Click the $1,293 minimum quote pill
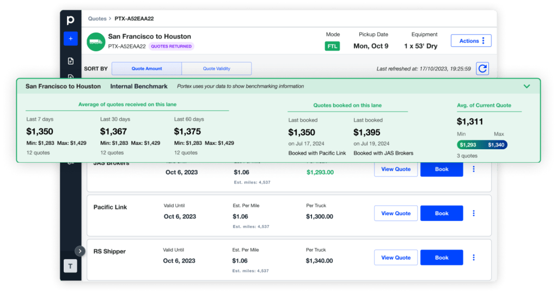The height and width of the screenshot is (293, 557). click(x=468, y=145)
